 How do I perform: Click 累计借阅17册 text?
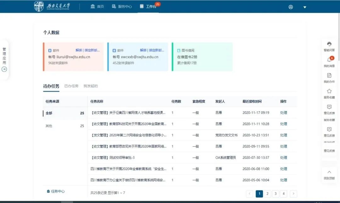click(x=187, y=63)
